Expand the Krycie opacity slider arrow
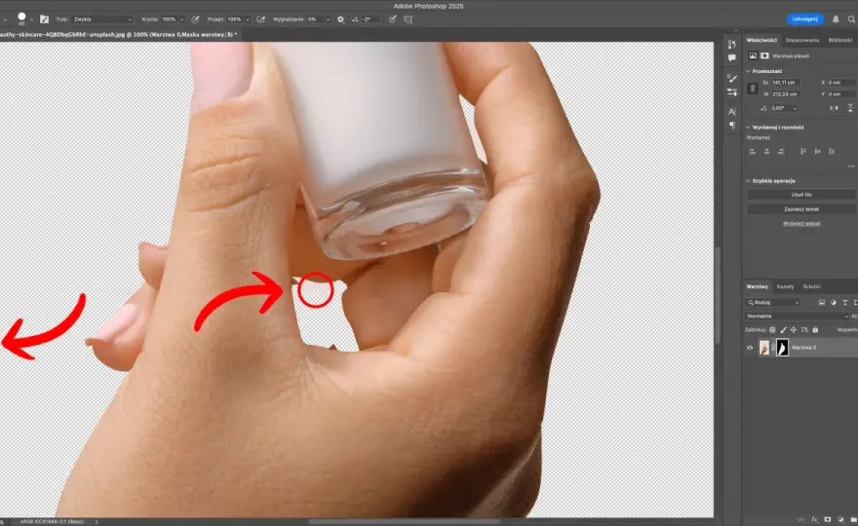This screenshot has height=526, width=858. (181, 19)
